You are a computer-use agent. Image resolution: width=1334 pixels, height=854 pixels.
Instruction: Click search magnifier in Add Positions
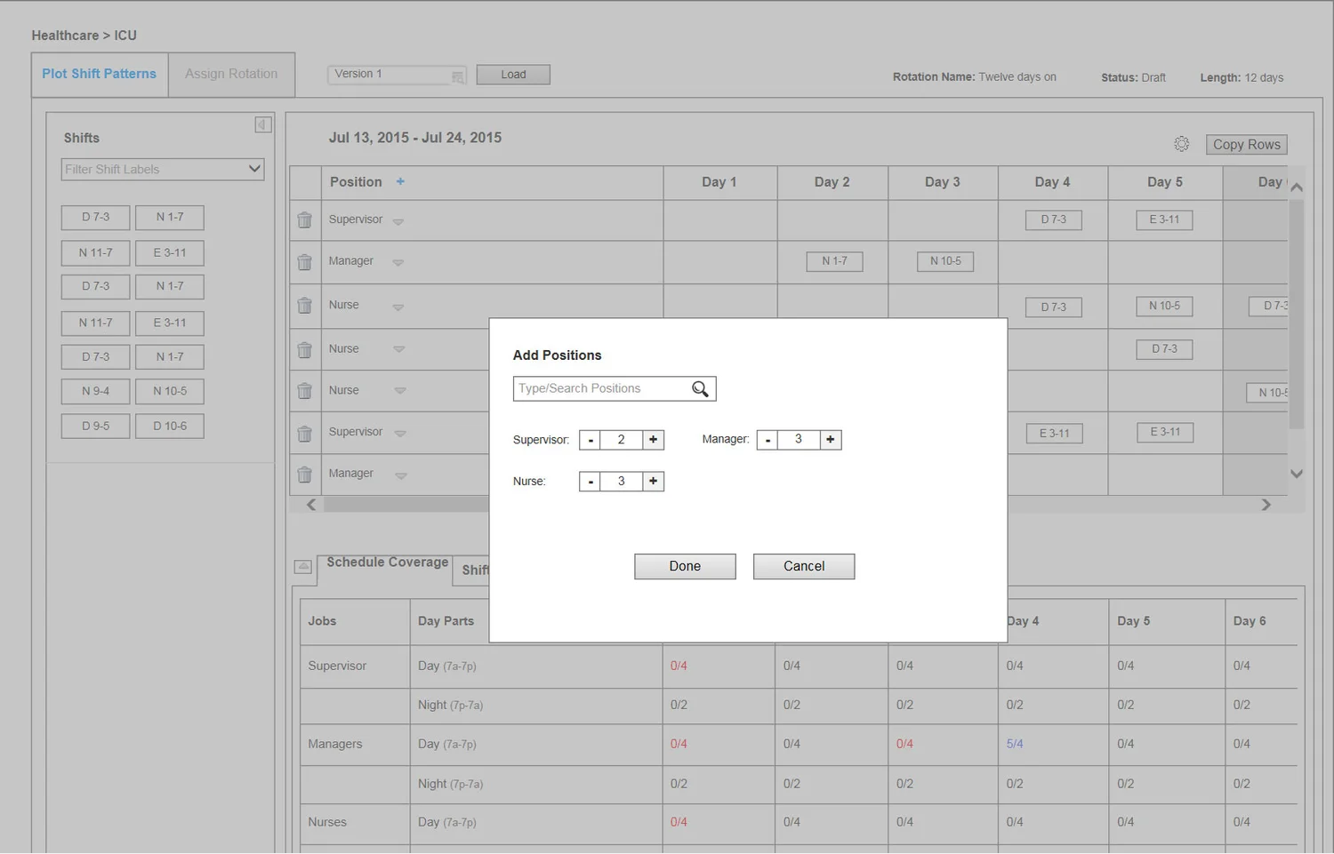point(700,388)
